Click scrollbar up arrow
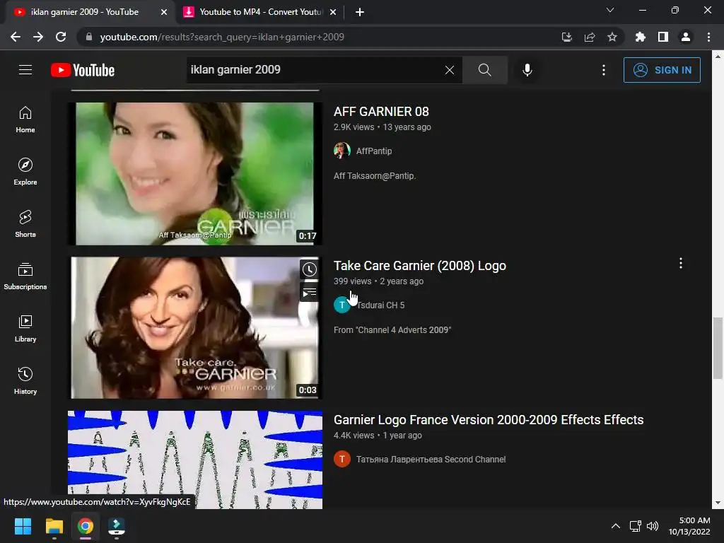The image size is (724, 543). [x=718, y=57]
